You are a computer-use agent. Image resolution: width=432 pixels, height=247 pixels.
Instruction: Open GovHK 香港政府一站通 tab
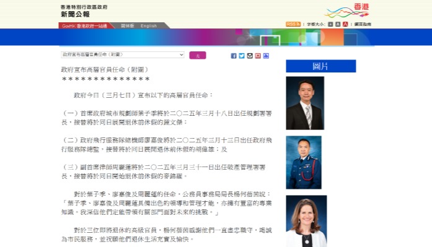pos(84,26)
